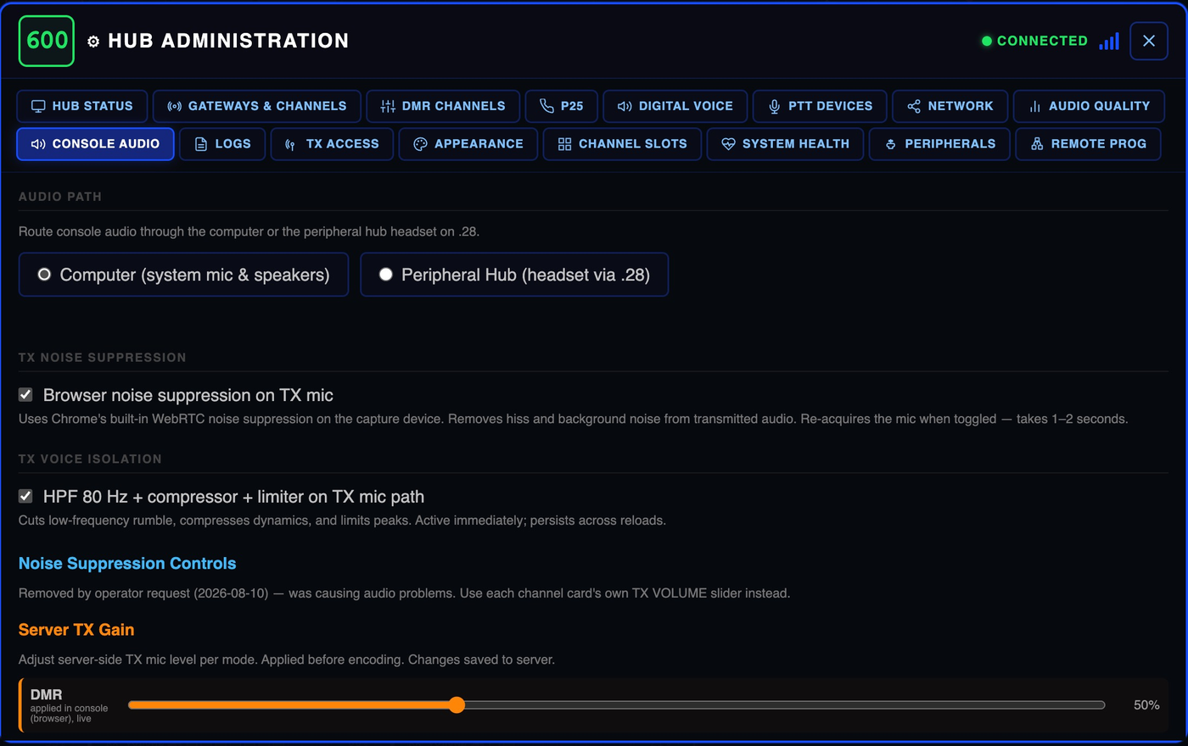This screenshot has height=746, width=1188.
Task: Click the grid icon on Channel Slots
Action: point(564,144)
